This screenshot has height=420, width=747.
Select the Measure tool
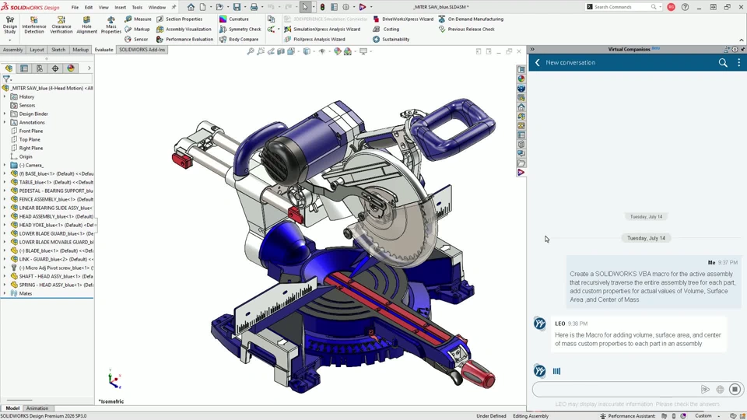tap(138, 19)
